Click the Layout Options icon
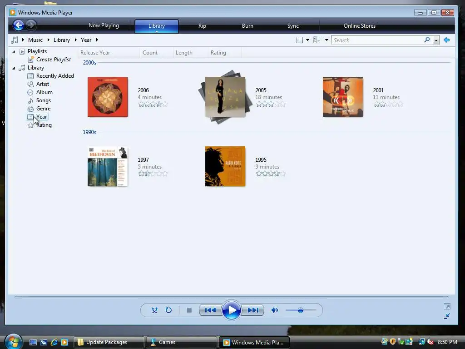This screenshot has width=465, height=349. pyautogui.click(x=300, y=40)
